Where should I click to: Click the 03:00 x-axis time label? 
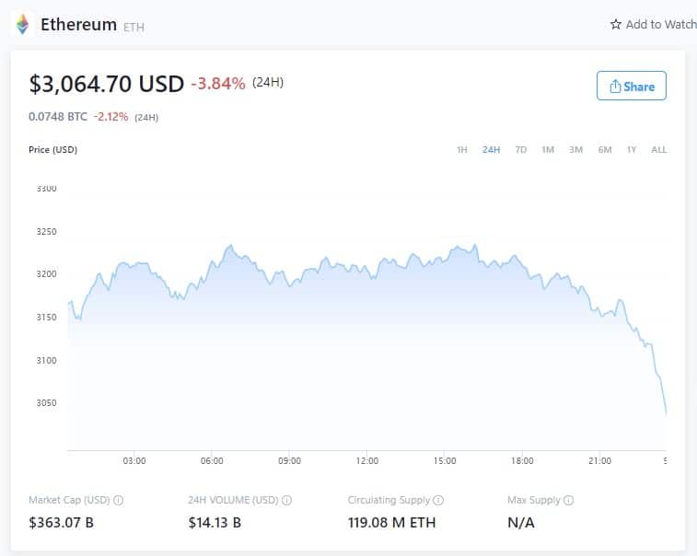point(134,461)
